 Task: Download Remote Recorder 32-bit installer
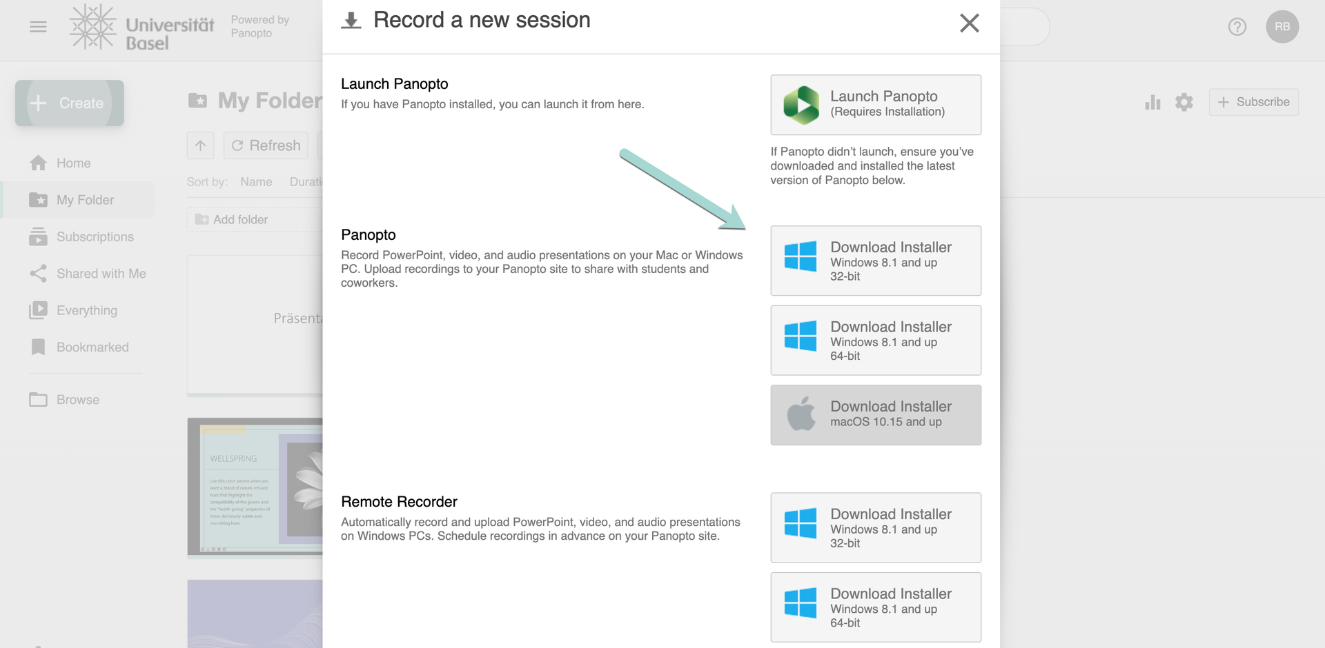click(x=875, y=527)
